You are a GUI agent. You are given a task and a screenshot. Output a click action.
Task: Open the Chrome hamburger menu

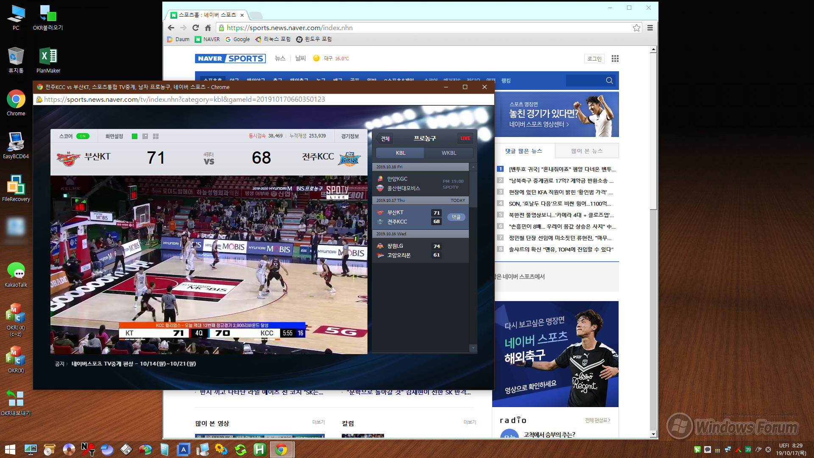[x=650, y=28]
